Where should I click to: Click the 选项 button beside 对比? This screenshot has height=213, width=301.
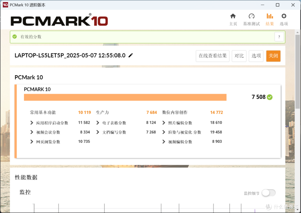coord(256,56)
